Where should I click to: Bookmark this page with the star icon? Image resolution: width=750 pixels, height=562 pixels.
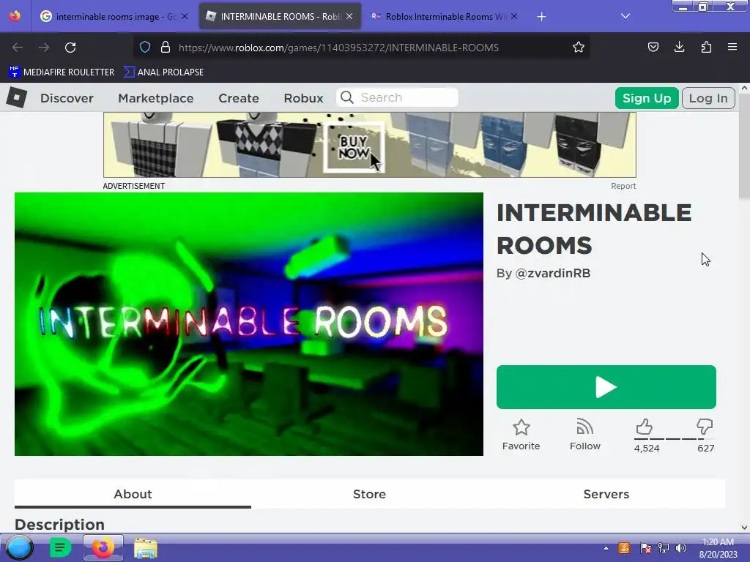(x=579, y=48)
